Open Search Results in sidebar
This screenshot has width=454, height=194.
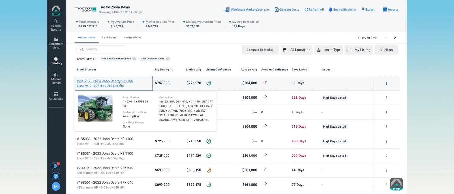coord(56,25)
